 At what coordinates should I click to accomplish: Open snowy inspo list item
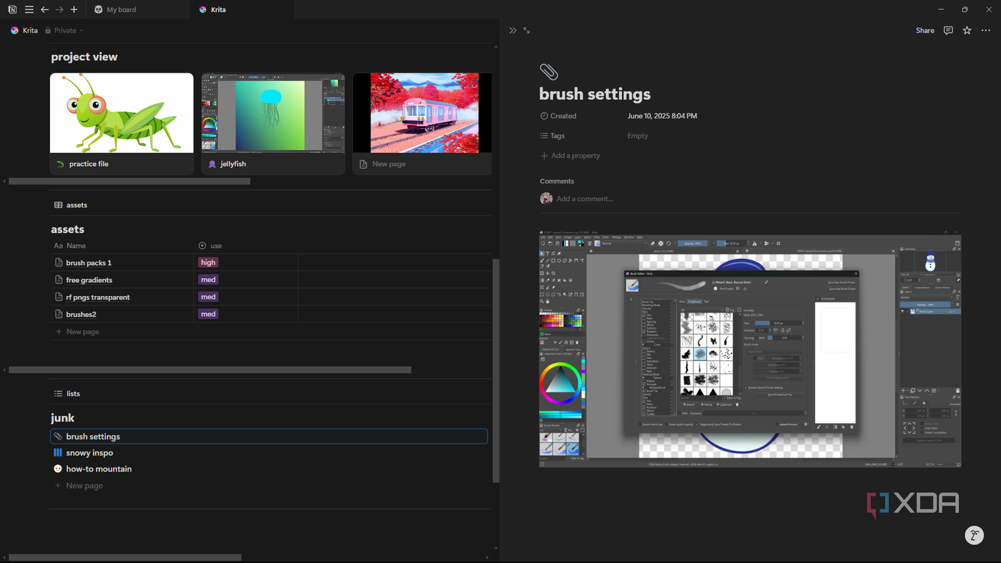tap(89, 452)
